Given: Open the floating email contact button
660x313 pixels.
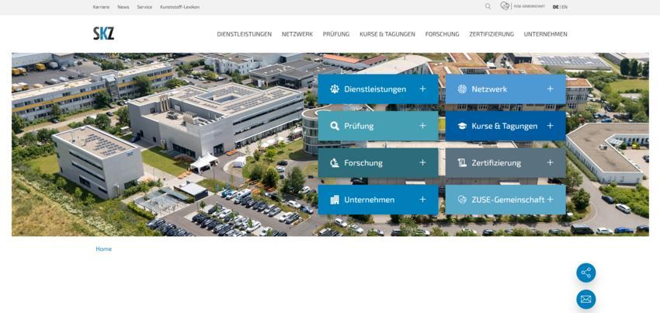Looking at the screenshot, I should pyautogui.click(x=586, y=299).
